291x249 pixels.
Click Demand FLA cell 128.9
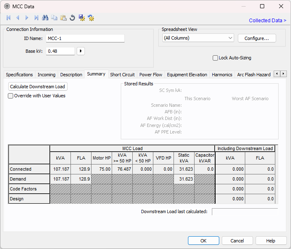point(81,179)
